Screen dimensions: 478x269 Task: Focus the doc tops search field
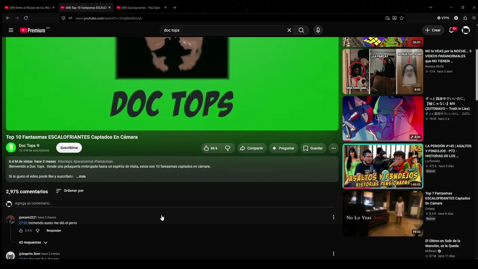tap(223, 30)
